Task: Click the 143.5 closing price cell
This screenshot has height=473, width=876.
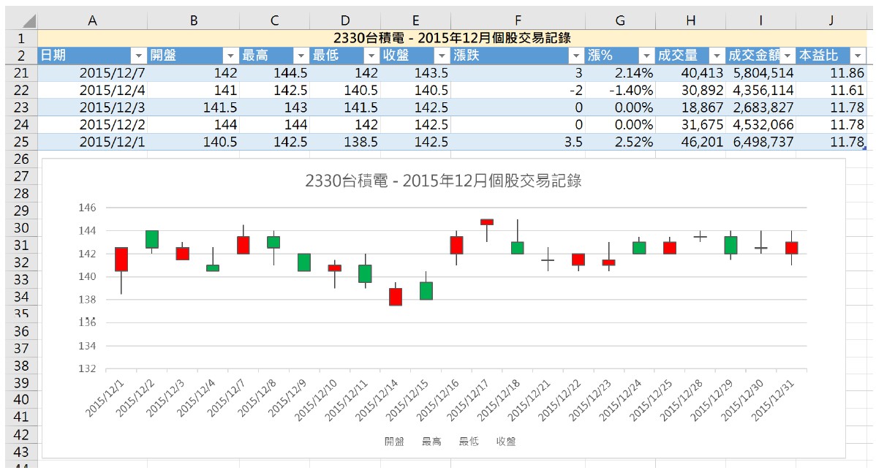Action: [x=415, y=73]
